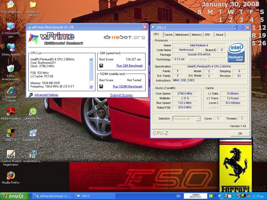Click the green 3D tray icon
The image size is (267, 200).
point(234,196)
